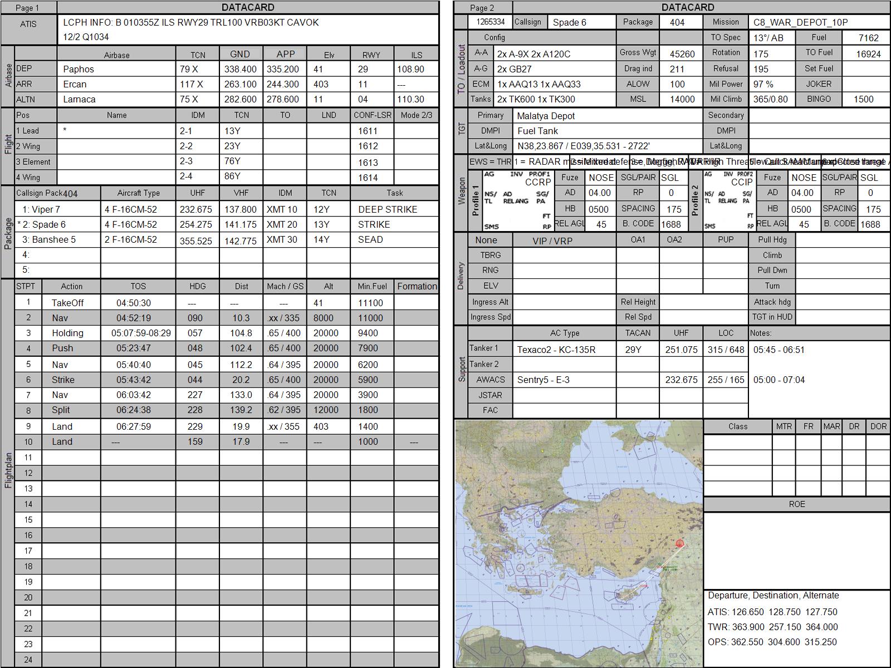Select the Profile 1 CCRP weapon diagram
This screenshot has height=668, width=891.
point(517,200)
